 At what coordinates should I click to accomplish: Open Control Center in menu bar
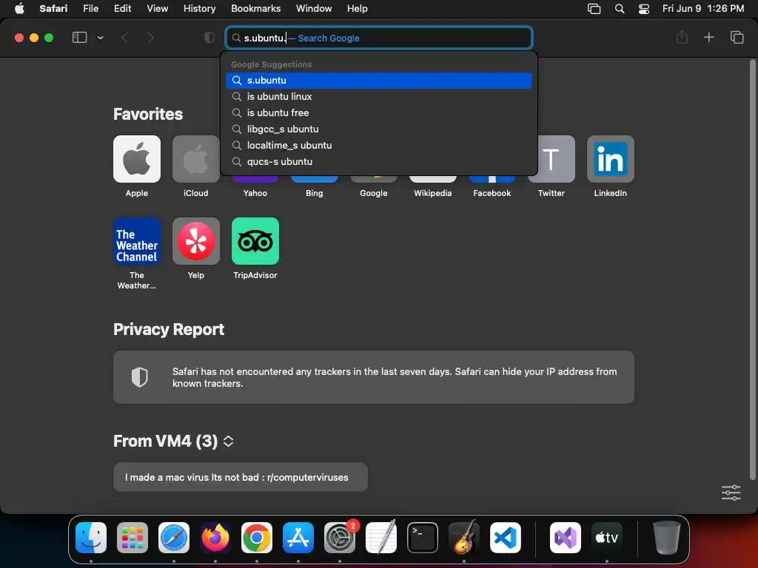coord(643,8)
